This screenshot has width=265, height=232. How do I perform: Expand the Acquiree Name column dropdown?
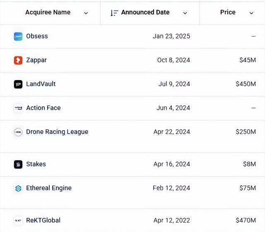coord(86,13)
